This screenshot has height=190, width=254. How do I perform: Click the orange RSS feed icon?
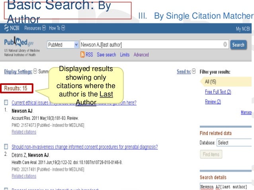(82, 55)
